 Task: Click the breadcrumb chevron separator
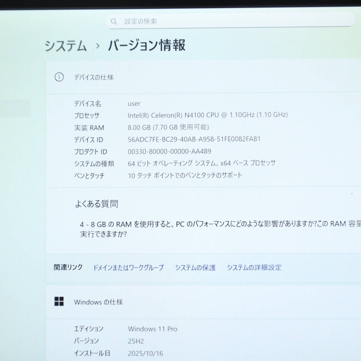[x=97, y=46]
